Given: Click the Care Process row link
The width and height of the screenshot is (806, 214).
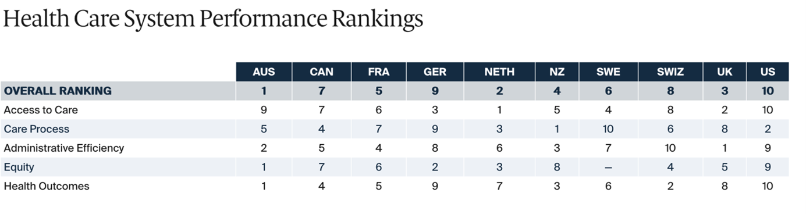Looking at the screenshot, I should coord(37,129).
